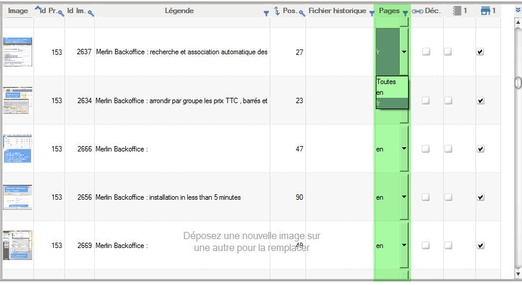This screenshot has width=522, height=285.
Task: Select the thumbnail of image 2634
Action: (18, 101)
